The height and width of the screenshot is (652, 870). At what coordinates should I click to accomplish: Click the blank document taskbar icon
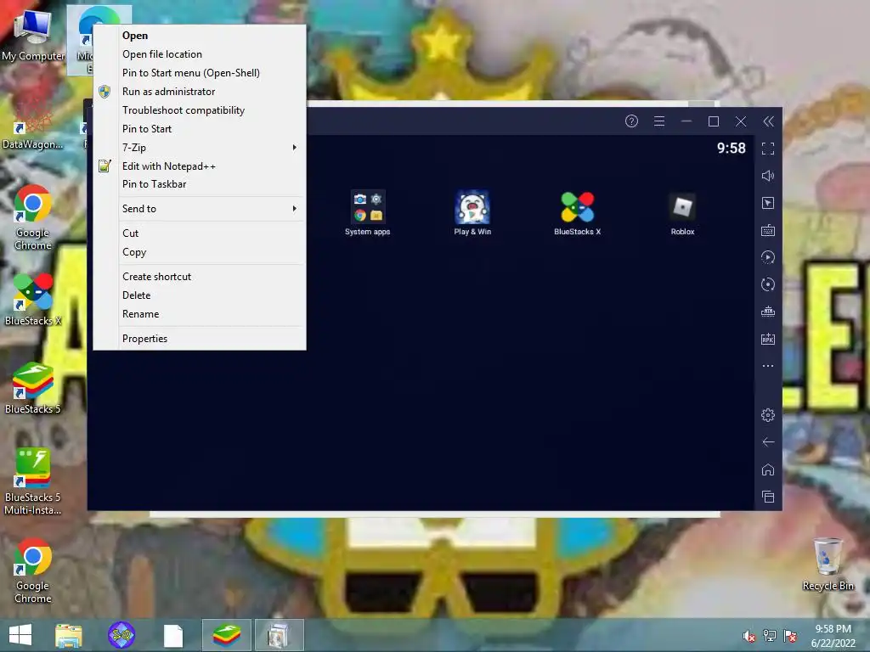pos(173,635)
